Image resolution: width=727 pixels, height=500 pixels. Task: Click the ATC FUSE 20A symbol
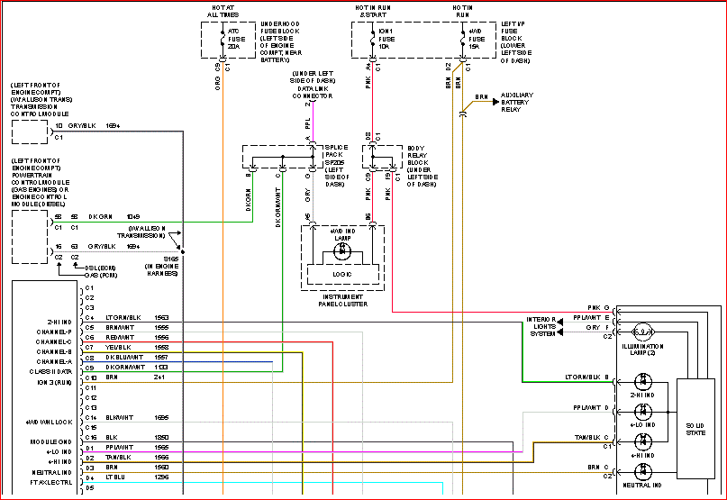tap(223, 39)
